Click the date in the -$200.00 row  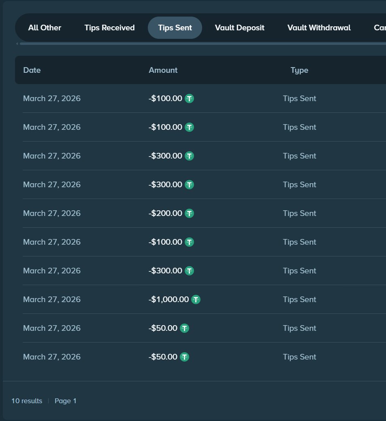click(52, 213)
